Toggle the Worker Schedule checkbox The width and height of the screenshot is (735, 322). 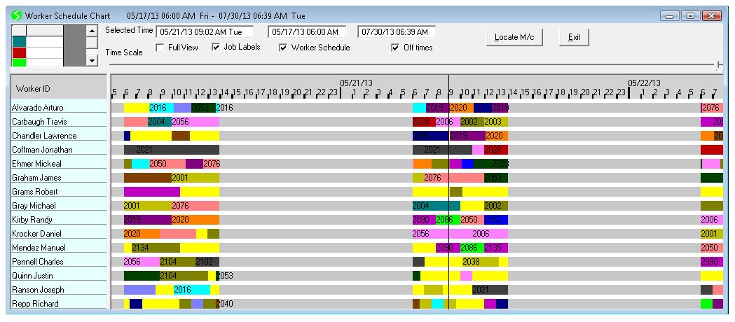click(283, 48)
